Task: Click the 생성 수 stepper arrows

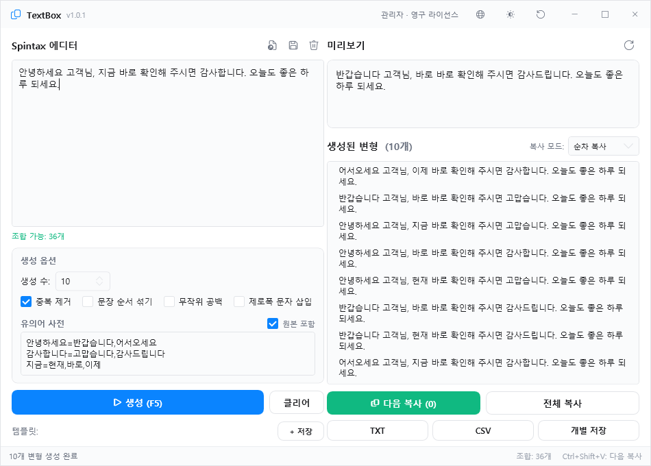Action: point(99,281)
